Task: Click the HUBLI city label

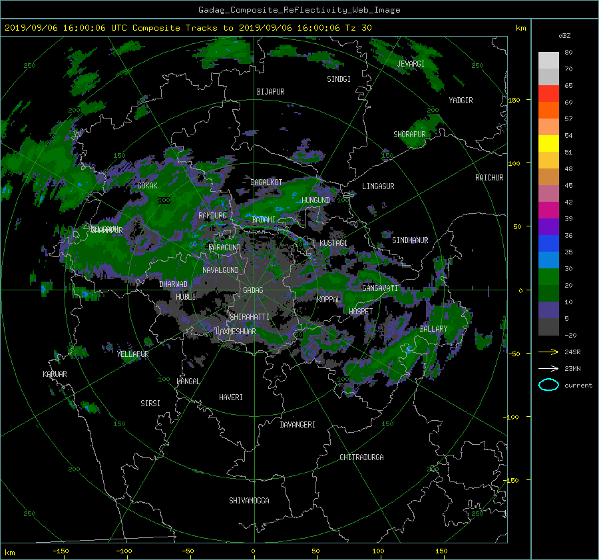Action: [185, 296]
